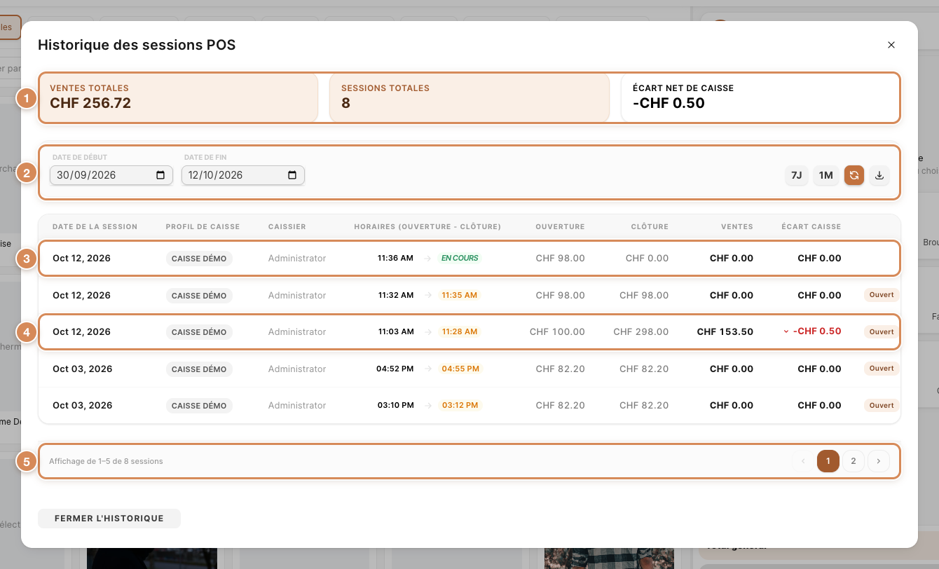Screen dimensions: 939x569
Task: Click the 11:28 AM closing time
Action: point(460,331)
